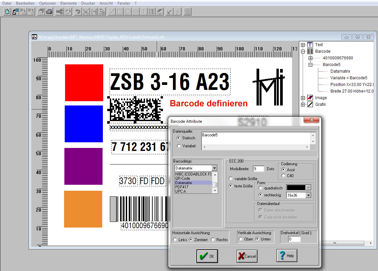This screenshot has width=378, height=271.
Task: Select the blue square on the label
Action: (84, 124)
